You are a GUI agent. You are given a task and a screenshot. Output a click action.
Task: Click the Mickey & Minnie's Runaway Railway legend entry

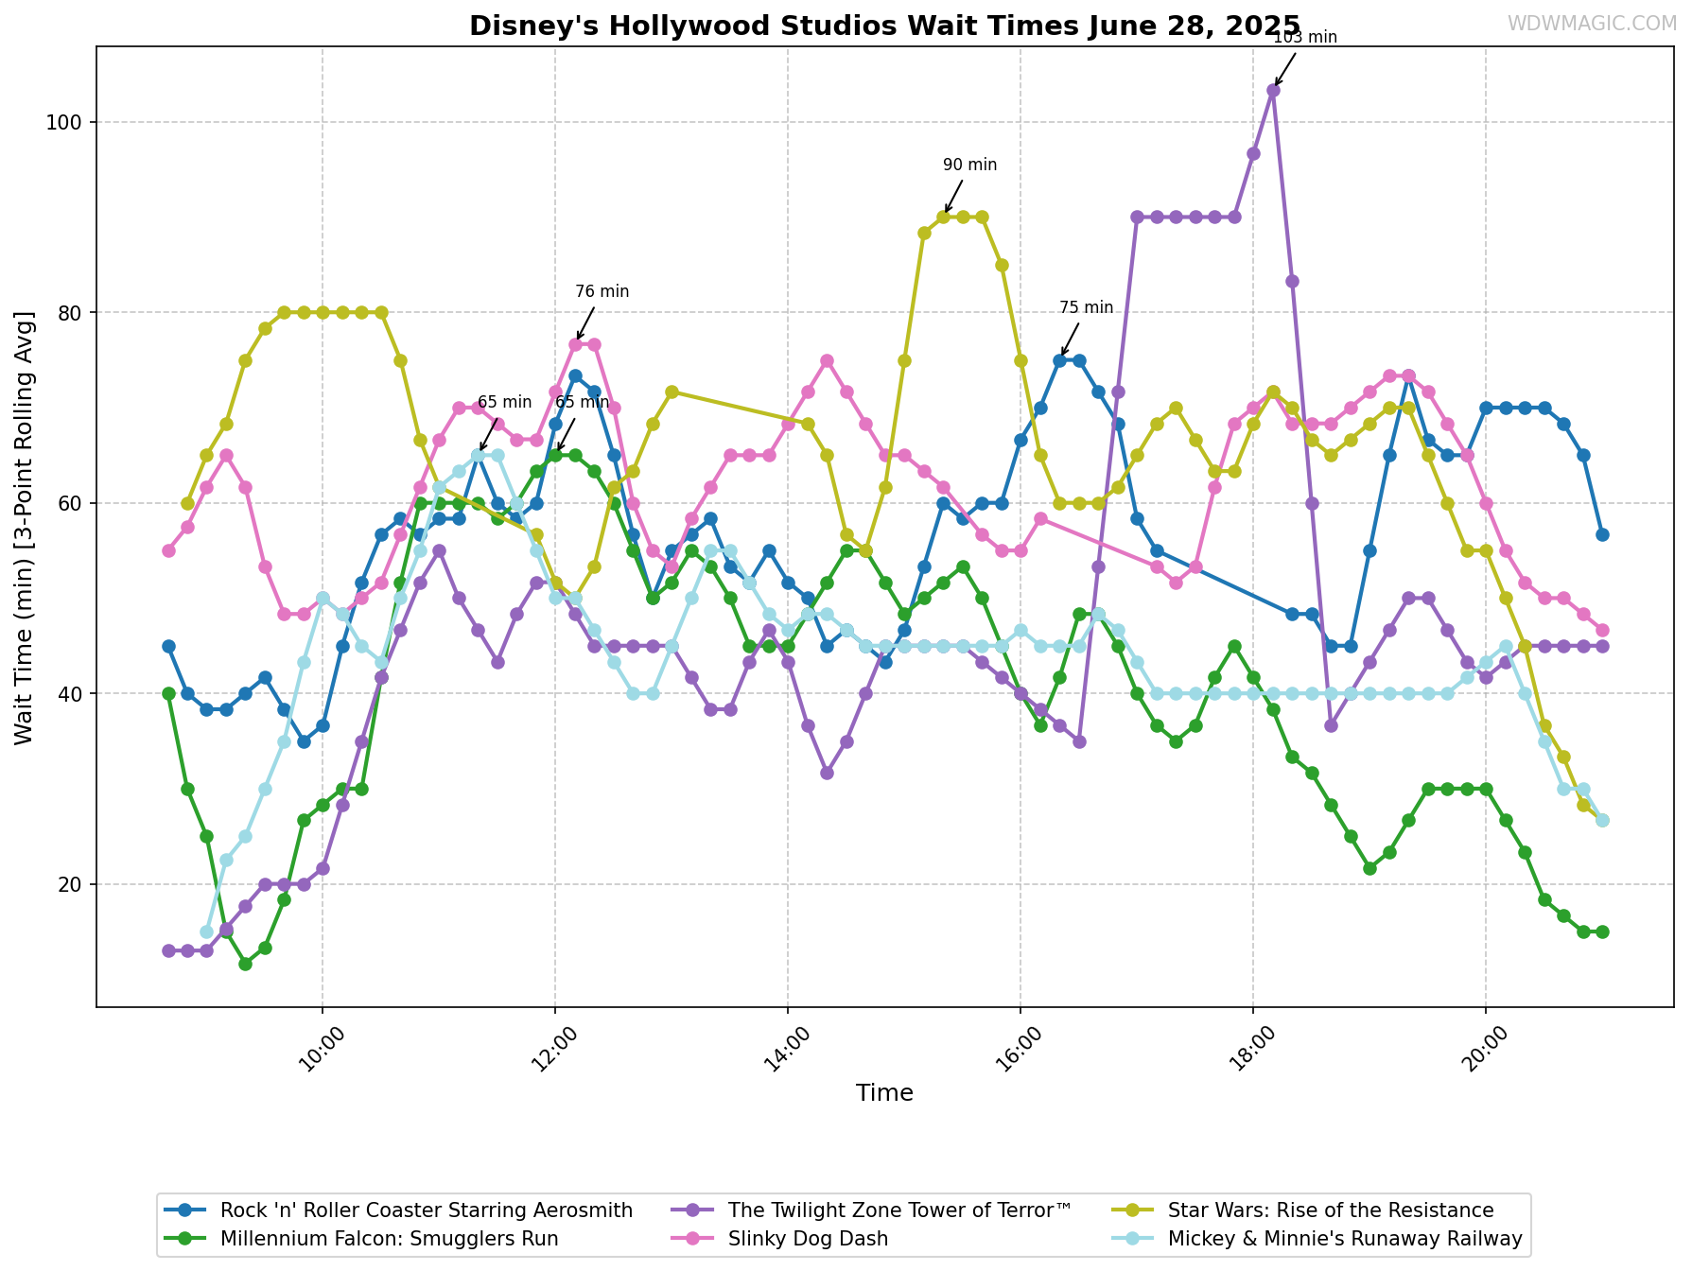coord(1317,1239)
